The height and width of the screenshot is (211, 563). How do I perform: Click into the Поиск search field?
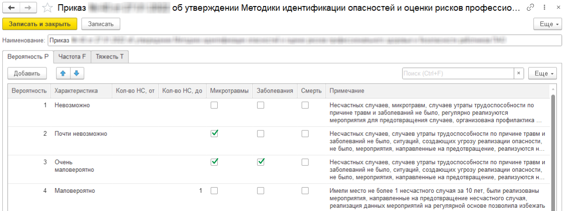[x=457, y=73]
